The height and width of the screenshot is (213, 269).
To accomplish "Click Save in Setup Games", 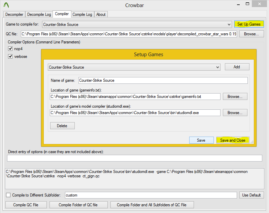I will click(201, 140).
